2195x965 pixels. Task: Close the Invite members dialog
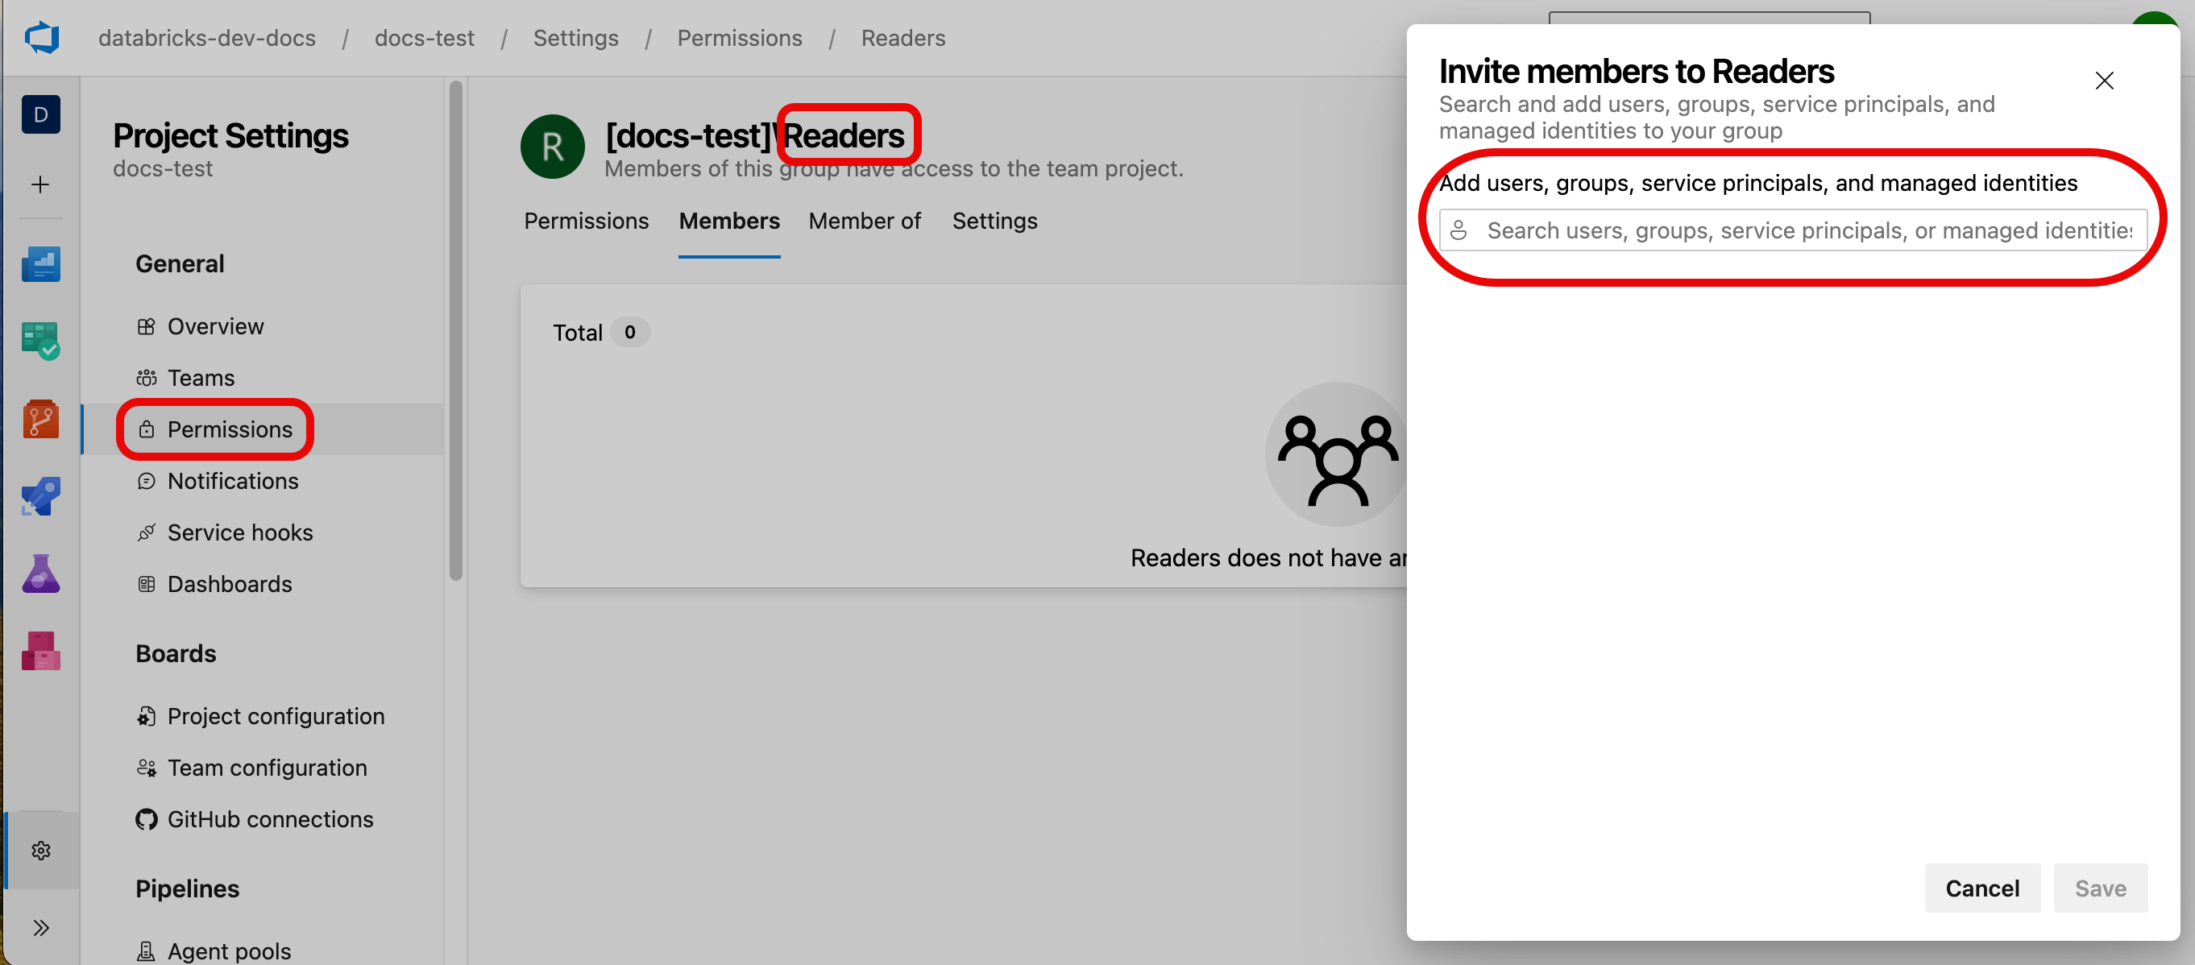pos(2104,80)
